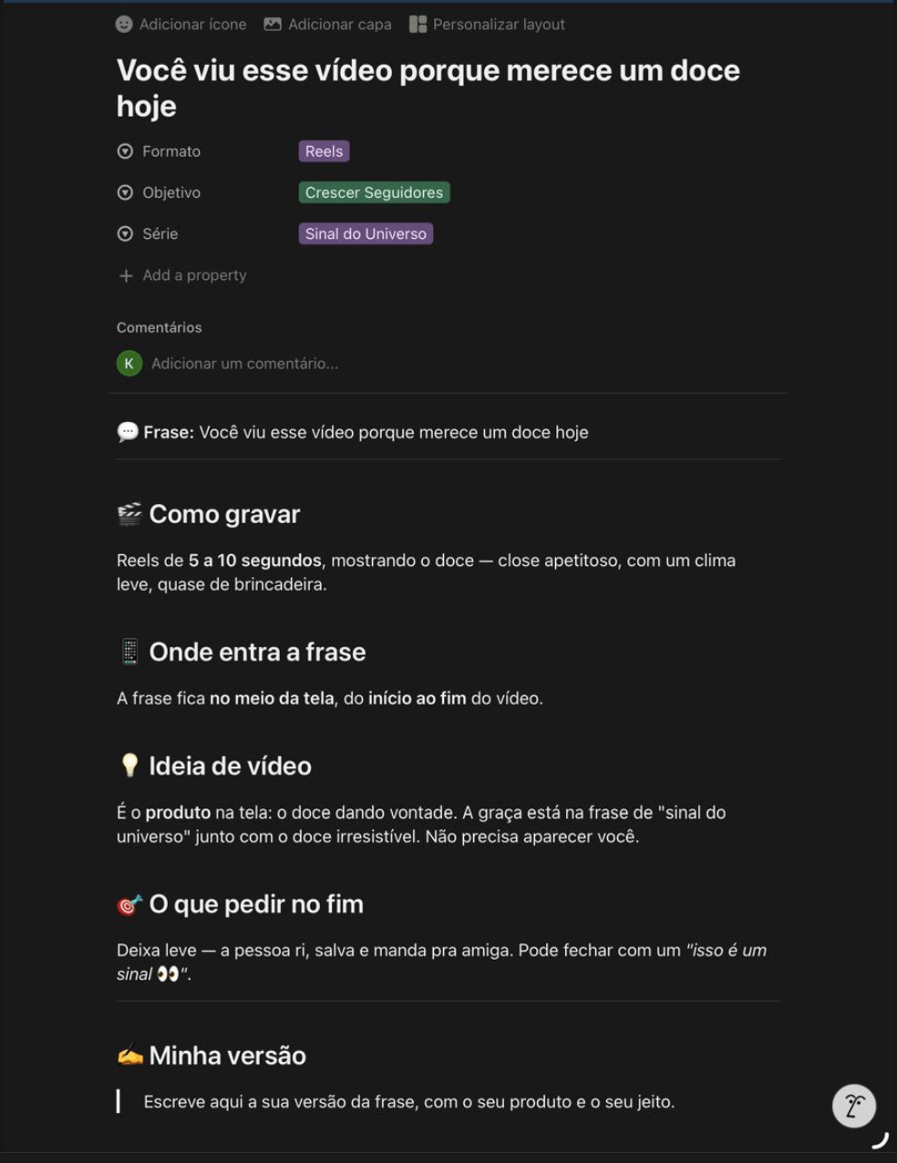Open the Série property select icon
This screenshot has width=897, height=1163.
[x=126, y=233]
